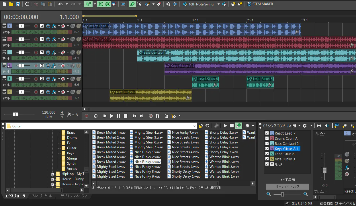Viewport: 356px width, 206px height.
Task: Expand the House - Funky folder
Action: point(52,179)
